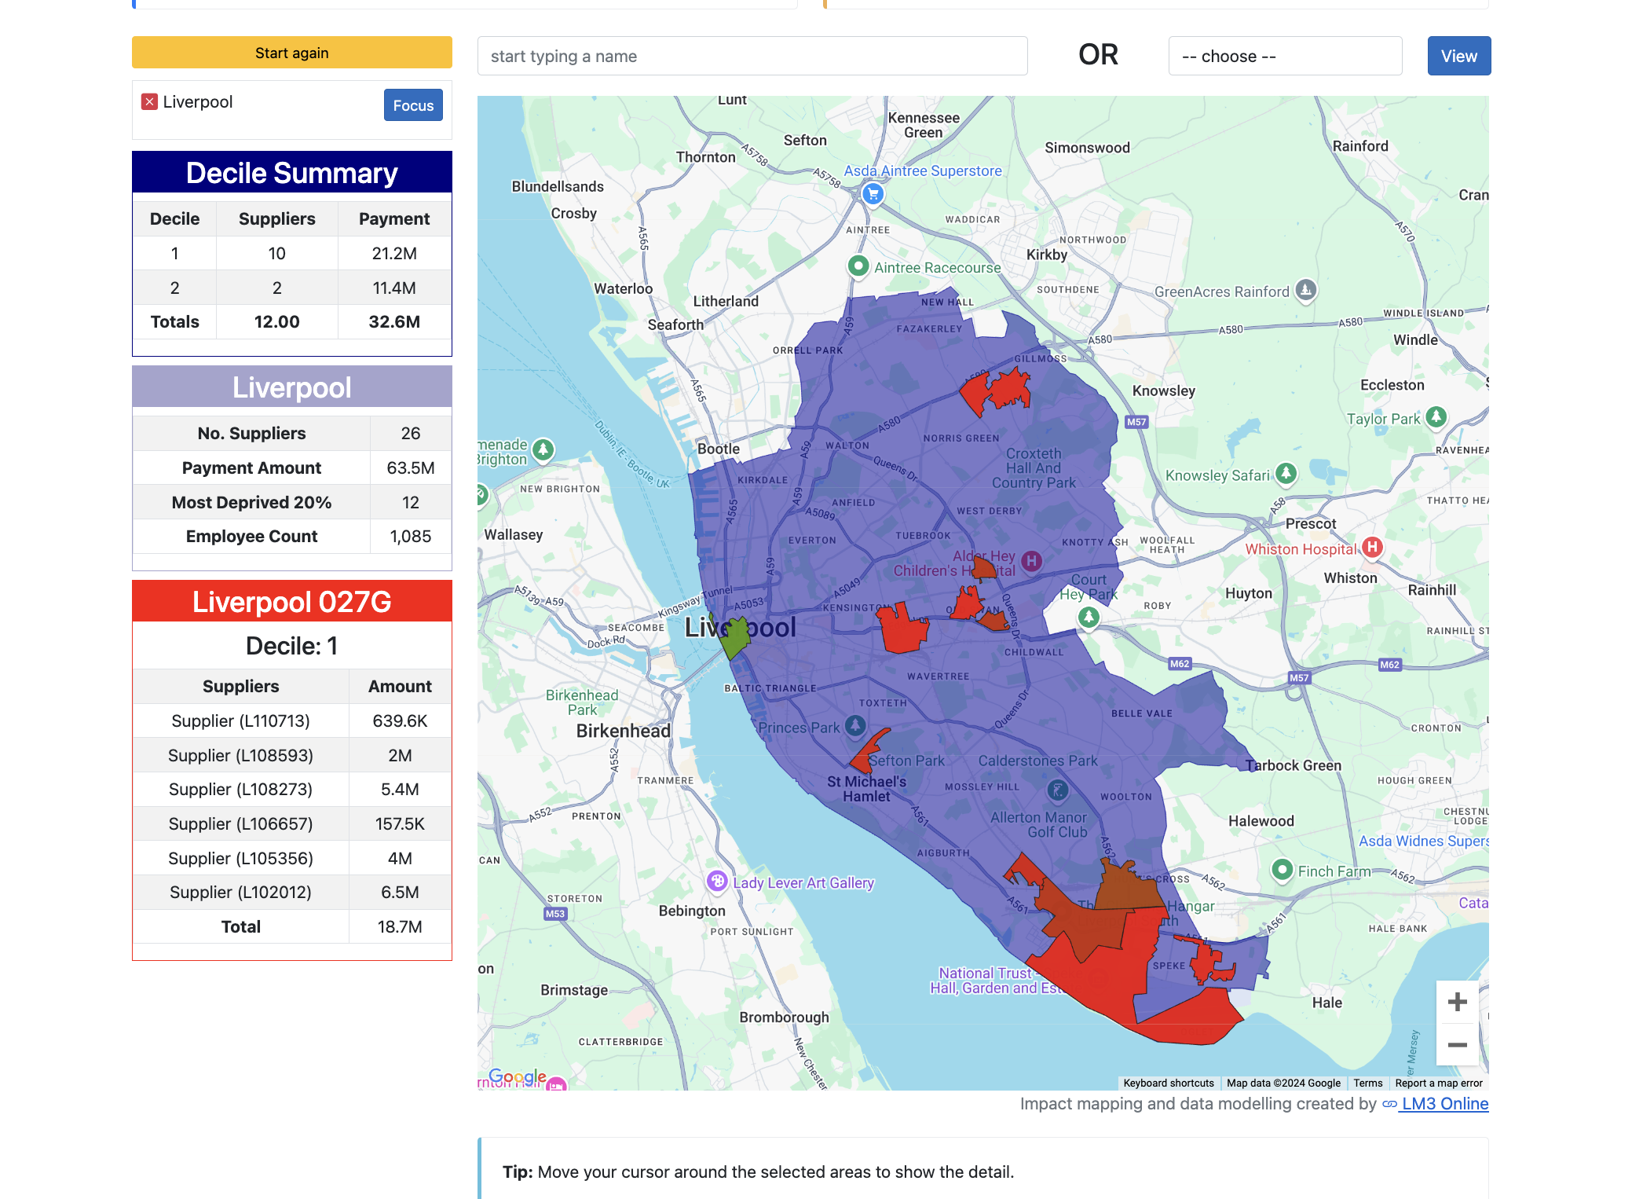Click the Promenade Brighton park marker icon

tap(543, 449)
